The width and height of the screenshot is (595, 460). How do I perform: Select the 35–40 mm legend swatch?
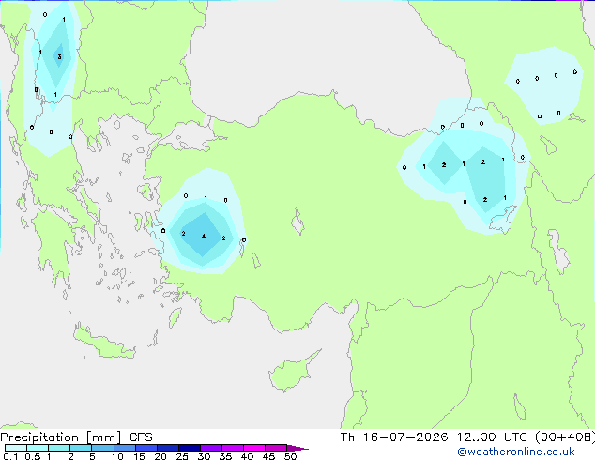click(x=233, y=448)
